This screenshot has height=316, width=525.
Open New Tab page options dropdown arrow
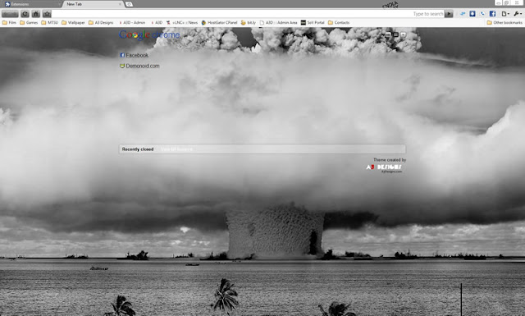pos(403,34)
